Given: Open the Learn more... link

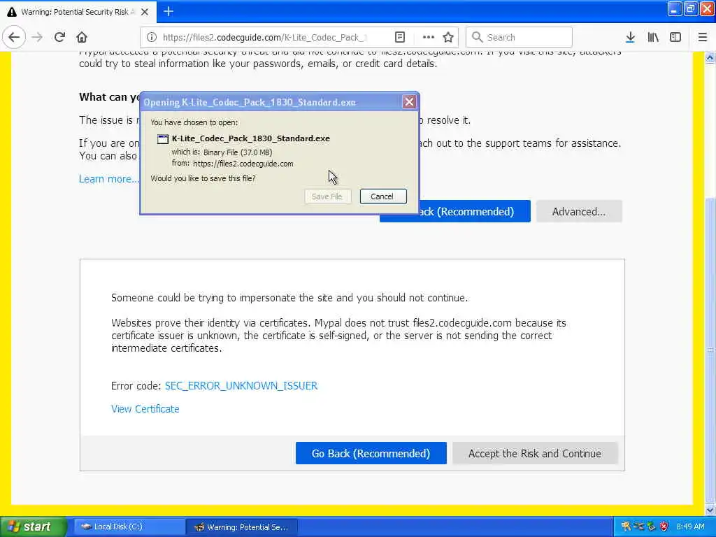Looking at the screenshot, I should coord(108,178).
